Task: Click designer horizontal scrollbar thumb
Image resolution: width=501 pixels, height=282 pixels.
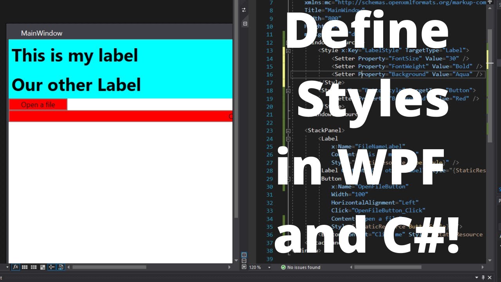Action: tap(109, 267)
